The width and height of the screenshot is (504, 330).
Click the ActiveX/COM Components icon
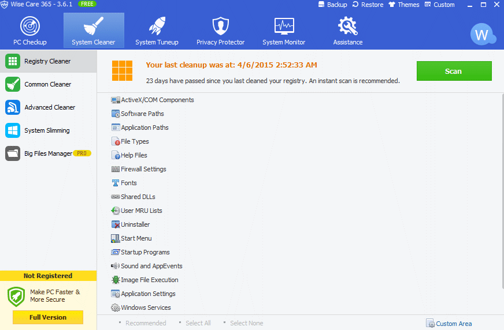pos(116,100)
